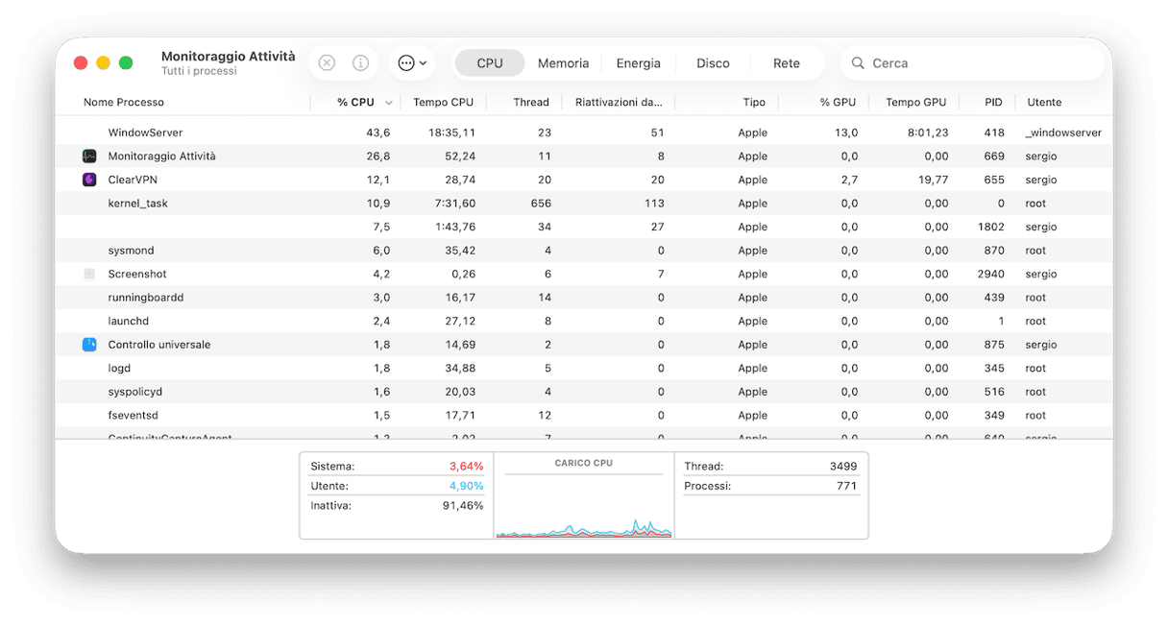The width and height of the screenshot is (1168, 626).
Task: Select the Screenshot process name
Action: [137, 274]
